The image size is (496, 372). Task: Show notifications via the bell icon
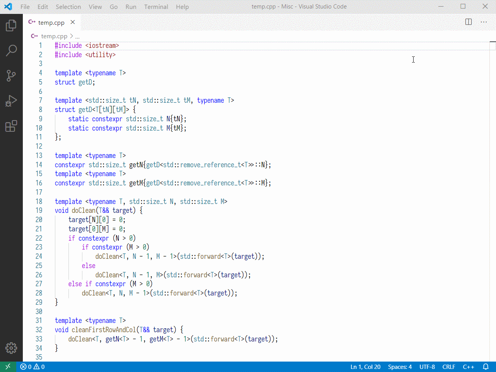click(x=486, y=367)
